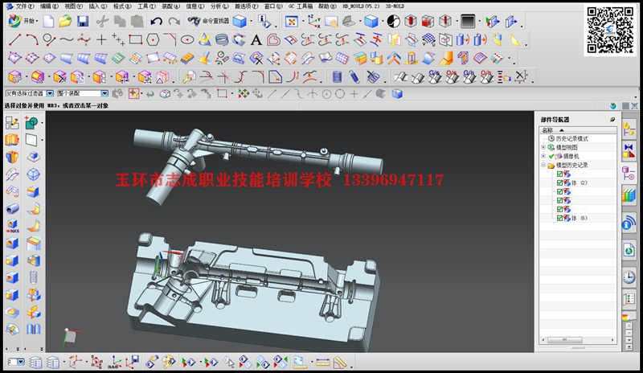Viewport: 643px width, 373px height.
Task: Uncheck the first body checkbox under 模型历史记录
Action: (559, 174)
